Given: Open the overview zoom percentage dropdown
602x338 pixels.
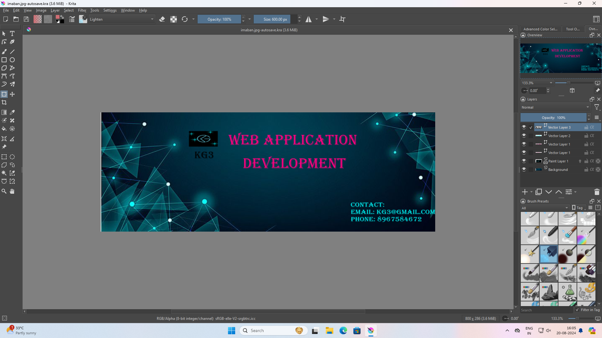Looking at the screenshot, I should [537, 83].
